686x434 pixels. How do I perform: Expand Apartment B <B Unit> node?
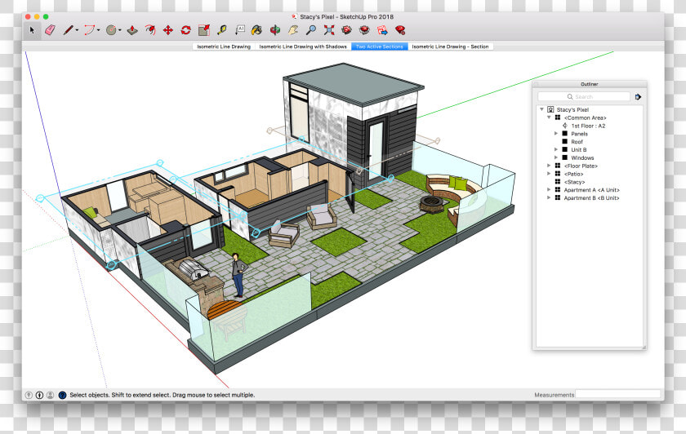pos(549,197)
